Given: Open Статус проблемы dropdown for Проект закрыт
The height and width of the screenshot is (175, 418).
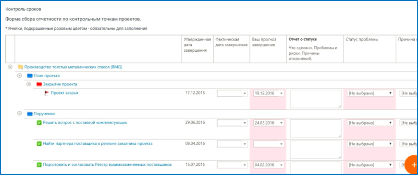Looking at the screenshot, I should click(370, 93).
